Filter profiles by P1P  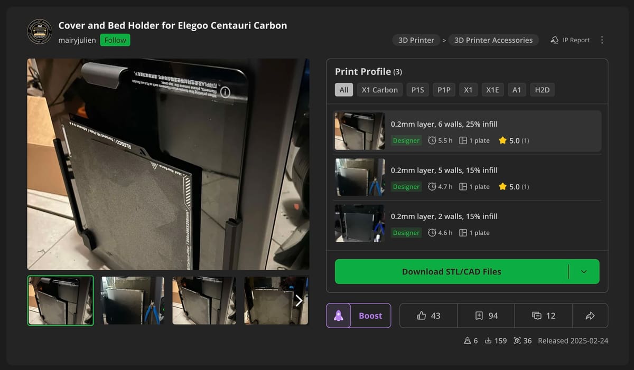(444, 90)
